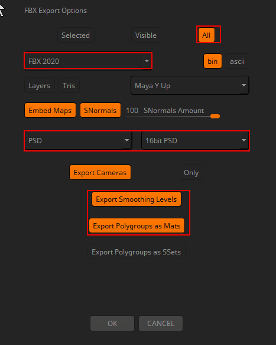
Task: Choose Visible subtools export option
Action: coord(146,35)
